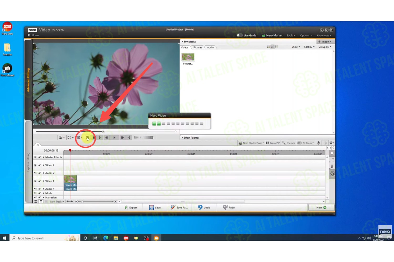
Task: Click the snapshot capture camera icon
Action: (87, 138)
